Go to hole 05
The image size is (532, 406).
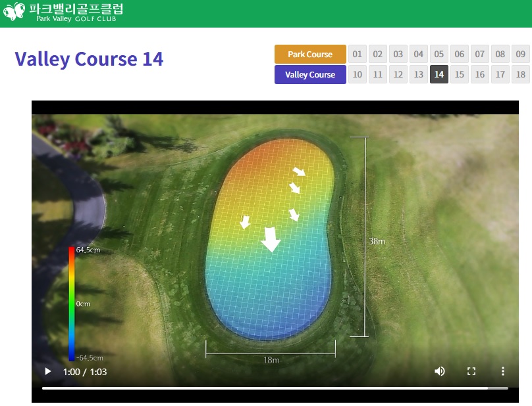[439, 54]
